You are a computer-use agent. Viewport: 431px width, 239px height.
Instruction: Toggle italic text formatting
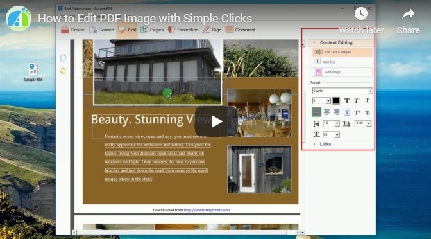click(357, 101)
